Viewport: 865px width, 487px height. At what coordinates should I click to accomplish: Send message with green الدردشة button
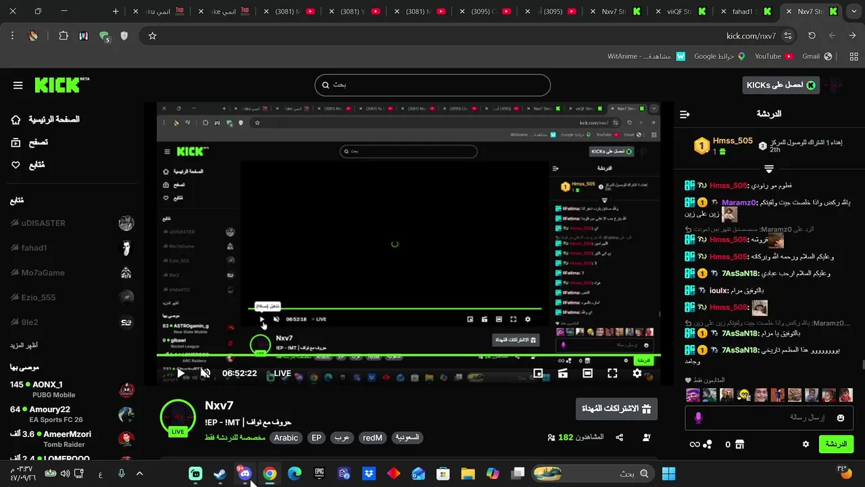[836, 444]
